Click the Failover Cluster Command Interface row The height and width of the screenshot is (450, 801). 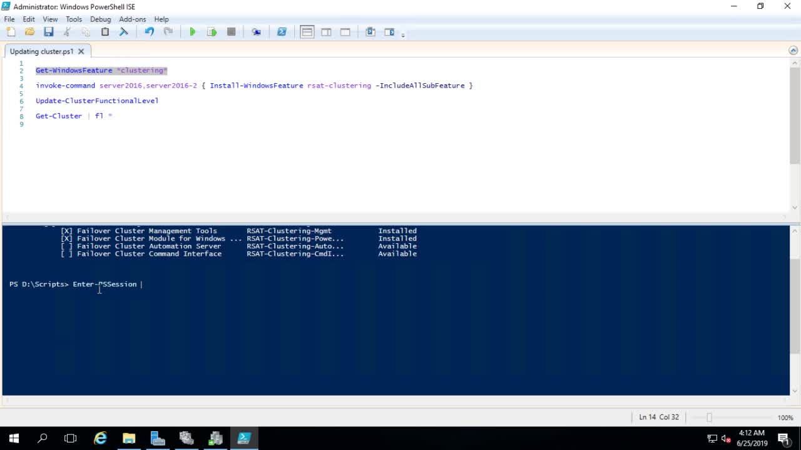click(238, 254)
